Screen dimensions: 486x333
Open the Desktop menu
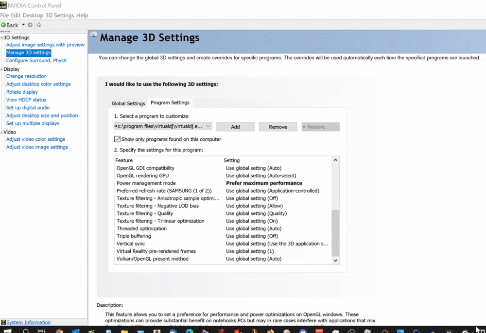[x=33, y=15]
